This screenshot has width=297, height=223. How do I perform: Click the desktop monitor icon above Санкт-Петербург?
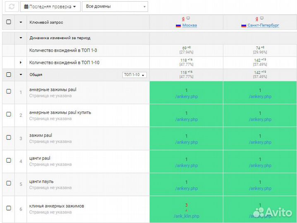tap(262, 19)
